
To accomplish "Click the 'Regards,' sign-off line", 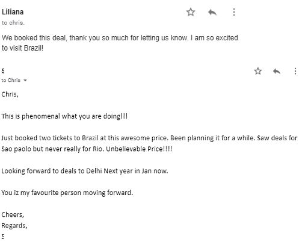I will 14,226.
